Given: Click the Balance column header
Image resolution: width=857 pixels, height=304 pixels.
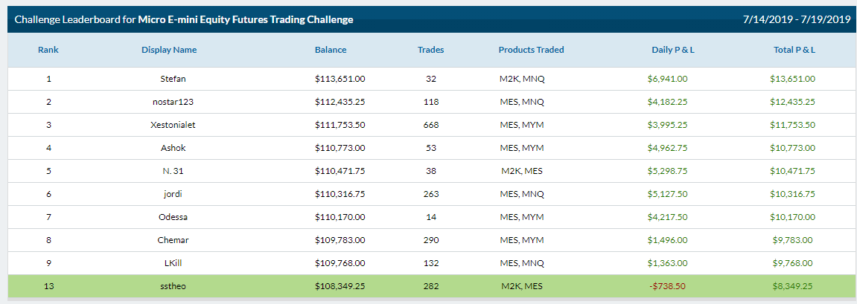Looking at the screenshot, I should point(331,50).
